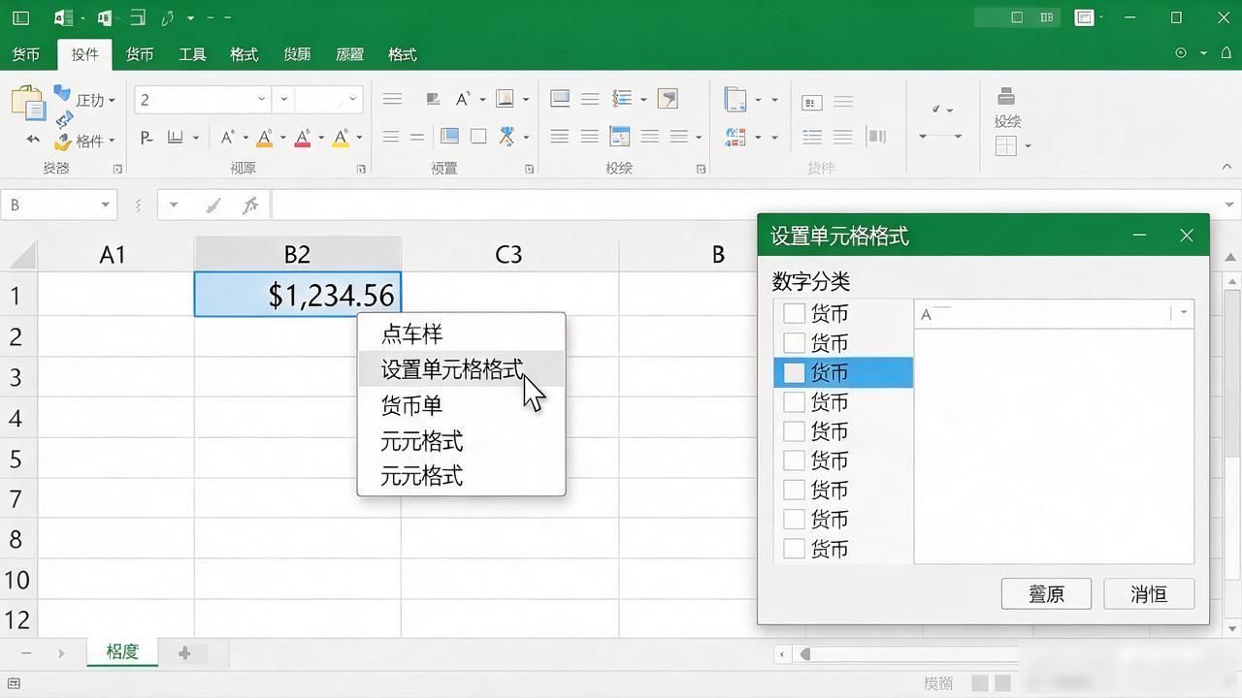Click the undo arrow below the paste icon
1242x698 pixels.
click(x=33, y=140)
